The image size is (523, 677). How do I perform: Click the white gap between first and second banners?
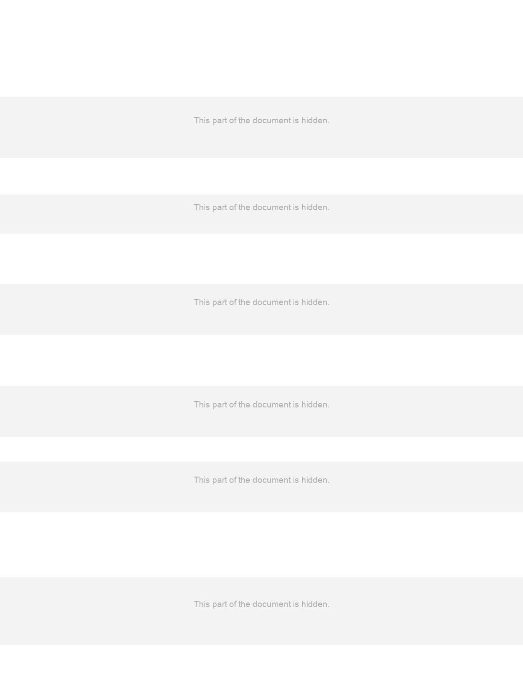click(261, 176)
